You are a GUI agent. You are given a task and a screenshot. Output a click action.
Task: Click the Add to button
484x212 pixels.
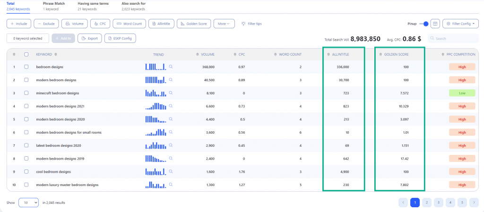tap(63, 39)
